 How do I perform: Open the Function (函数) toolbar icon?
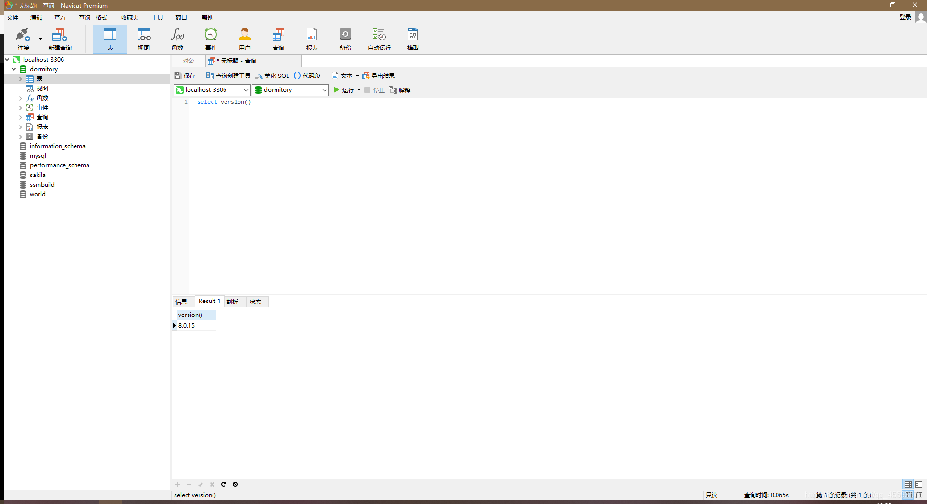(x=177, y=39)
